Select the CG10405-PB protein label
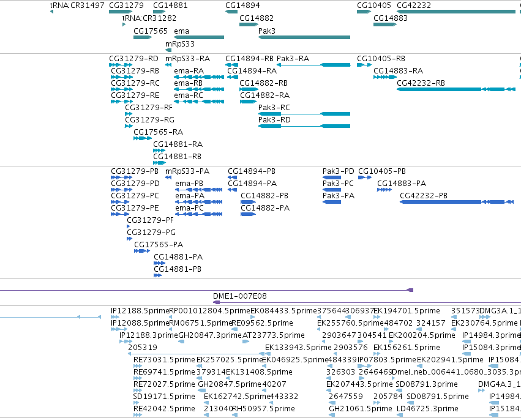The image size is (521, 418). coord(382,171)
